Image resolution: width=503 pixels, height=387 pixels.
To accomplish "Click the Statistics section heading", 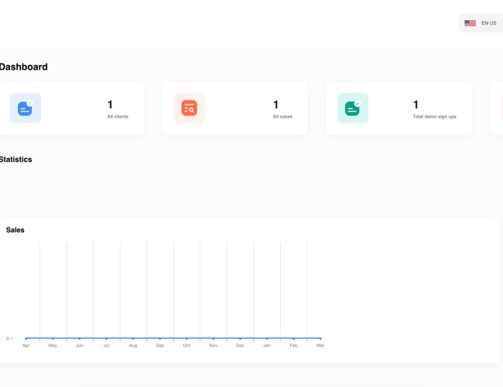I will click(16, 159).
